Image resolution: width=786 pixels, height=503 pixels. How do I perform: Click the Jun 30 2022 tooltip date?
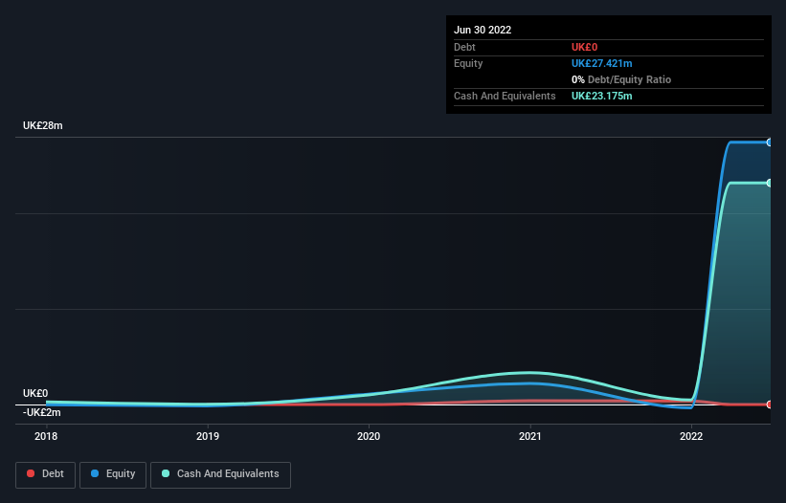(x=483, y=30)
